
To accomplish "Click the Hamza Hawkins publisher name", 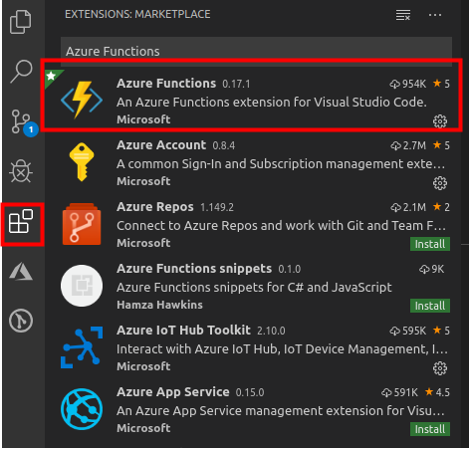I will click(x=159, y=305).
